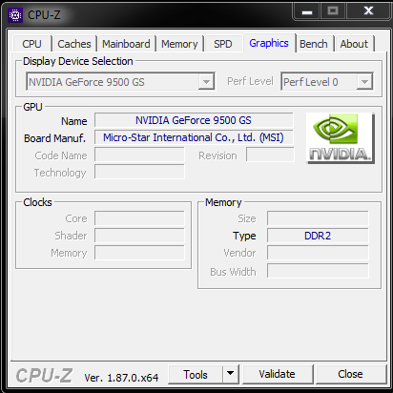Select the Graphics tab
The height and width of the screenshot is (393, 393).
(x=269, y=43)
